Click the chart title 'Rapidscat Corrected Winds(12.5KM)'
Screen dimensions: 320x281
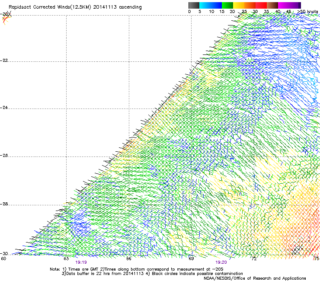[x=50, y=7]
